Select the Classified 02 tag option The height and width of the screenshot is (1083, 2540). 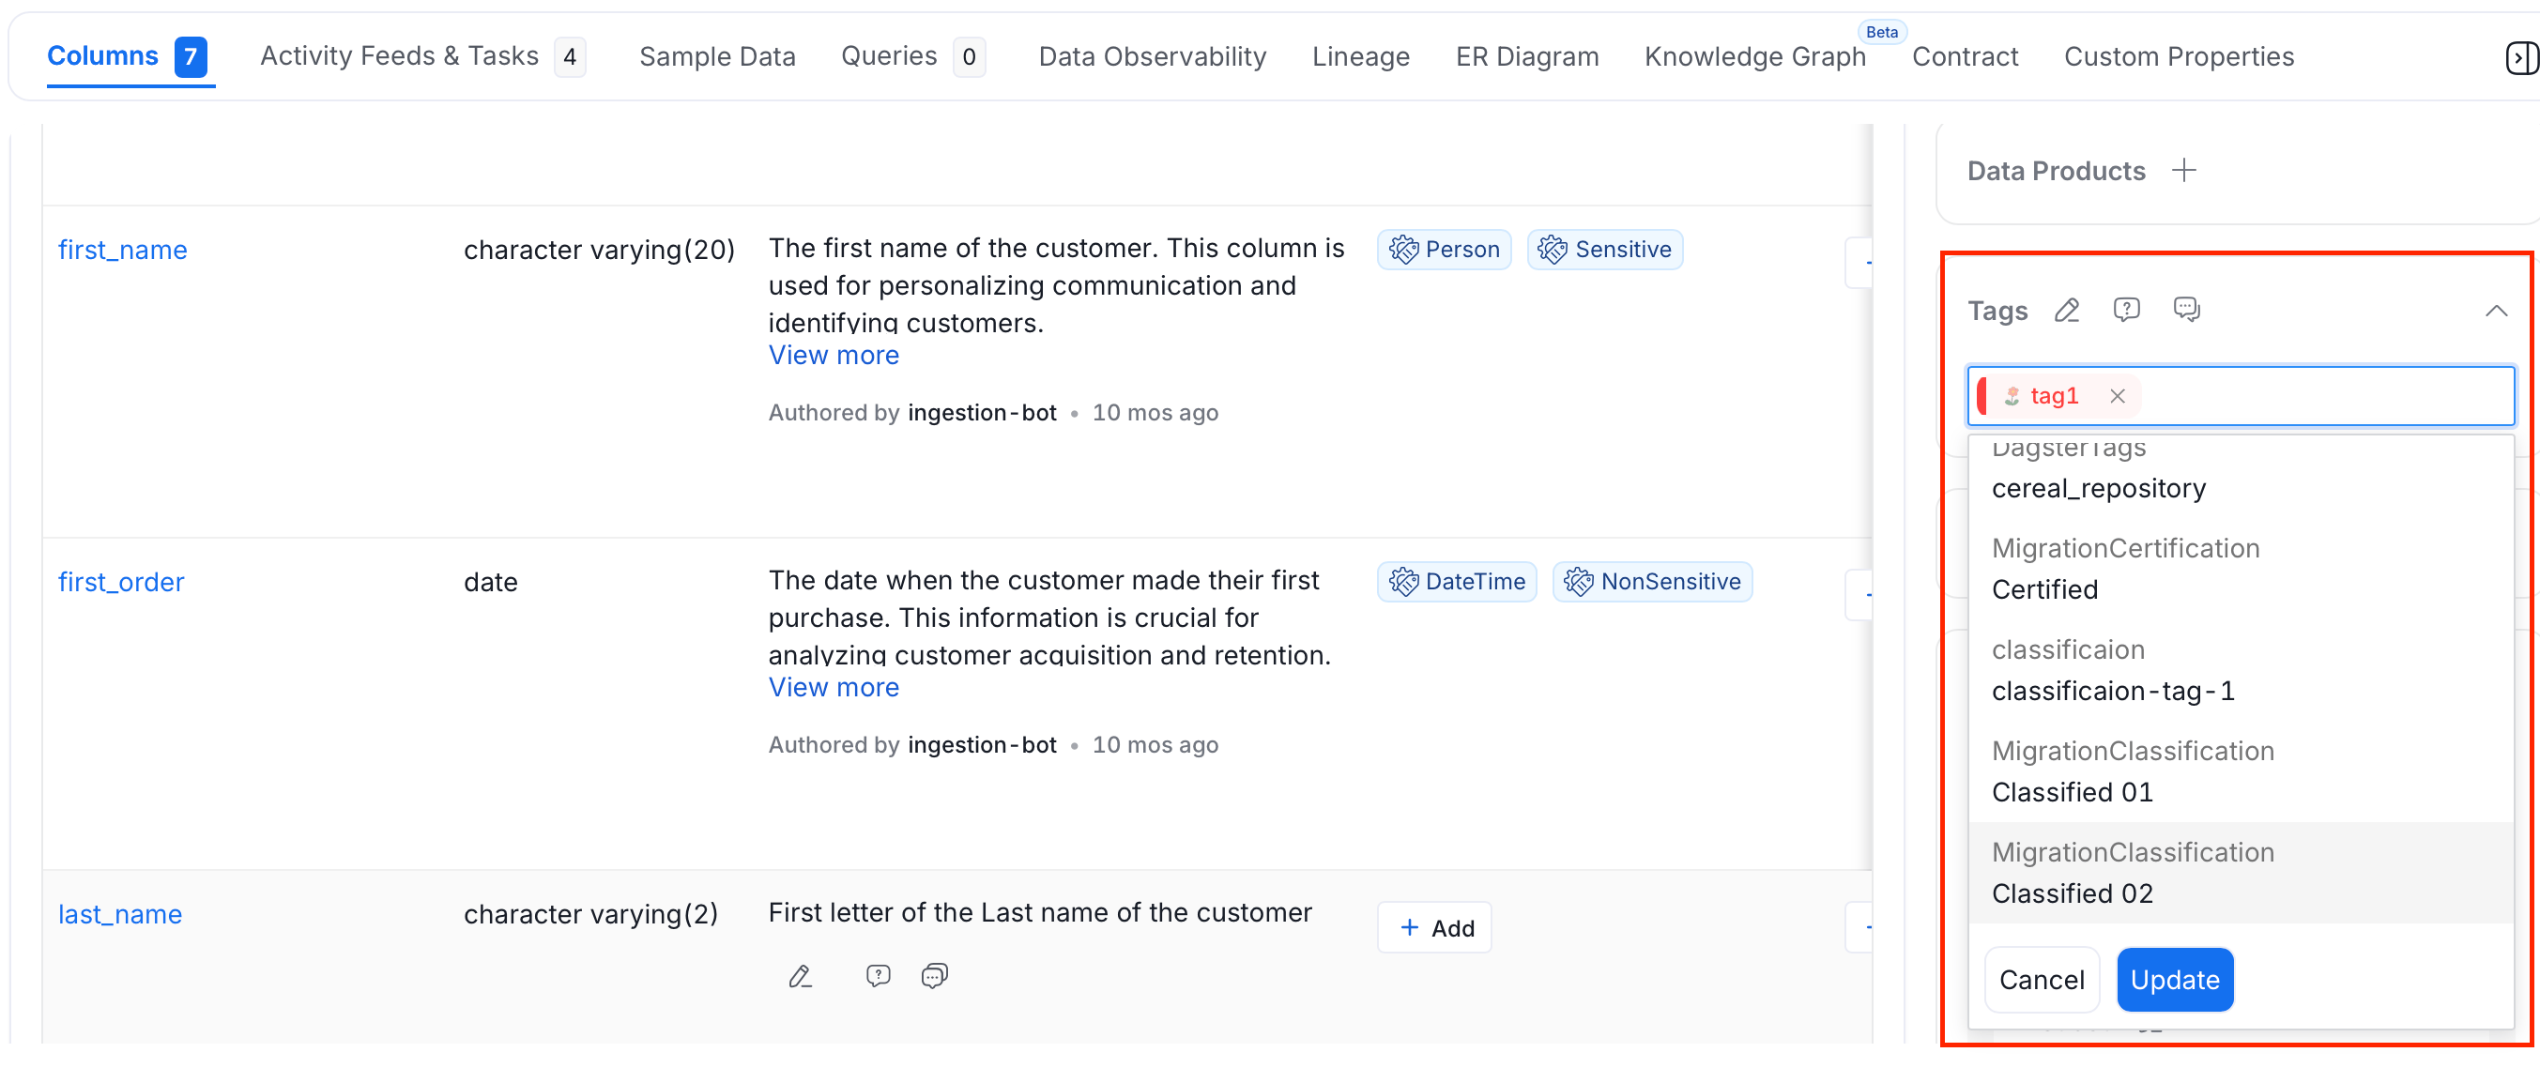point(2241,873)
